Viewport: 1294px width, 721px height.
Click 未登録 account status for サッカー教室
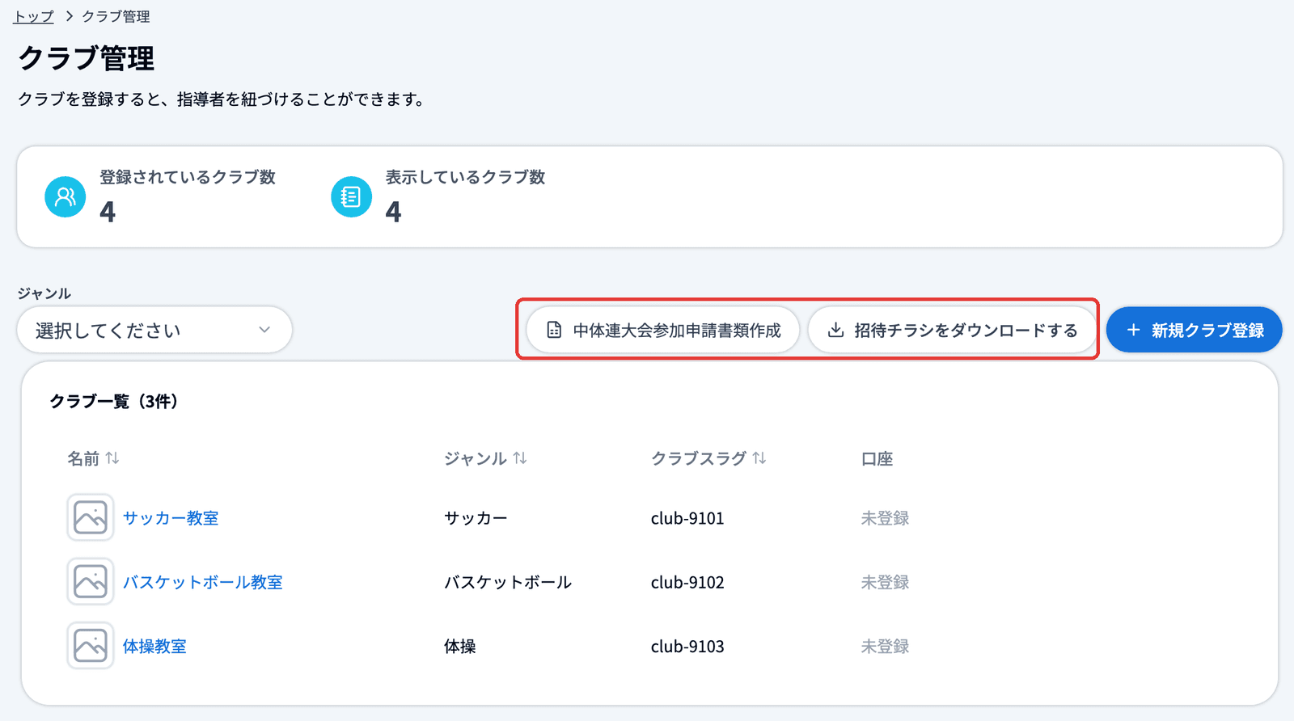(885, 518)
